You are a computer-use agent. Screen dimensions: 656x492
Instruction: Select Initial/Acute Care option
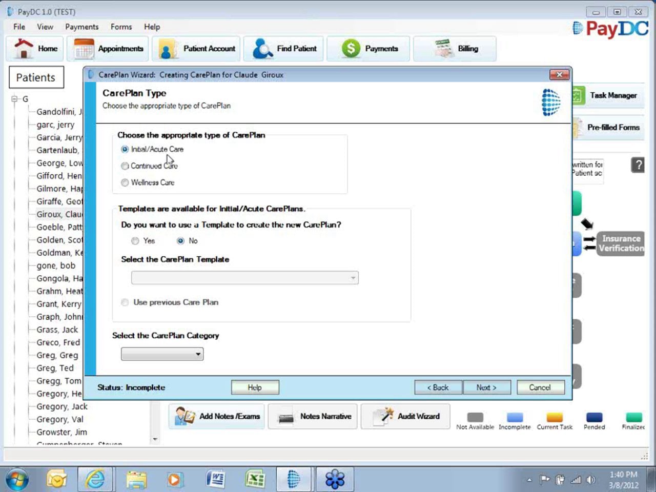tap(152, 149)
